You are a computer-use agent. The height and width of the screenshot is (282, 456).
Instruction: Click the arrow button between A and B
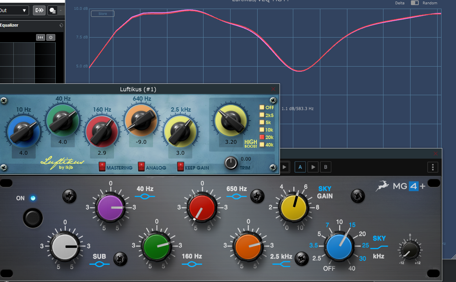click(313, 167)
